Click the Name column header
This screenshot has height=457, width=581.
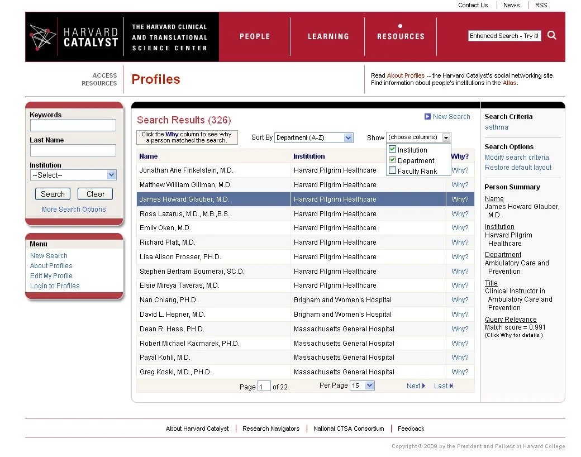tap(148, 156)
